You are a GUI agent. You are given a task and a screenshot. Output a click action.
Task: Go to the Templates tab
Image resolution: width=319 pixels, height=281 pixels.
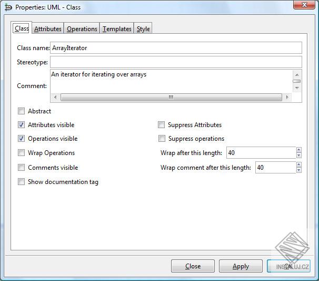117,28
